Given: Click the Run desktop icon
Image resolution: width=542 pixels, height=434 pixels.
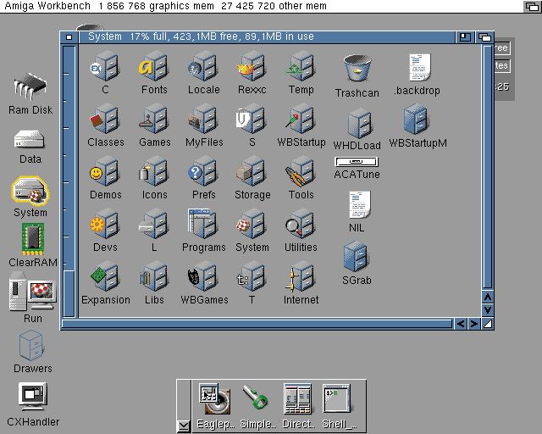Looking at the screenshot, I should click(x=32, y=292).
